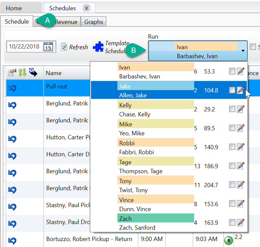Tick the checkbox for Ivan's run
This screenshot has width=260, height=247.
232,71
